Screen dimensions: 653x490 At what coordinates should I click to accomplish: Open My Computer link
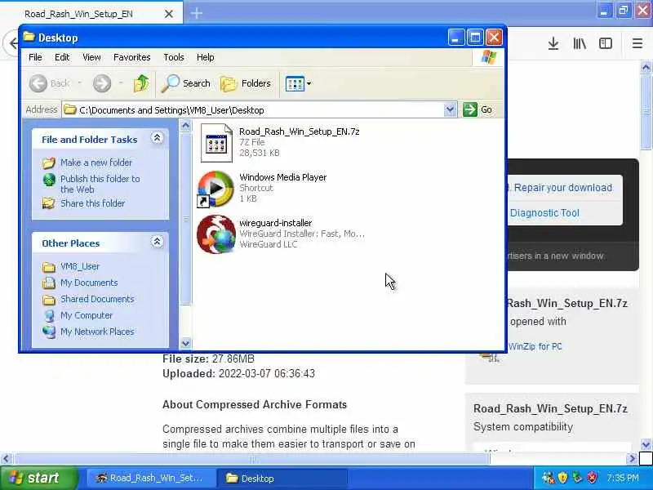pyautogui.click(x=87, y=315)
